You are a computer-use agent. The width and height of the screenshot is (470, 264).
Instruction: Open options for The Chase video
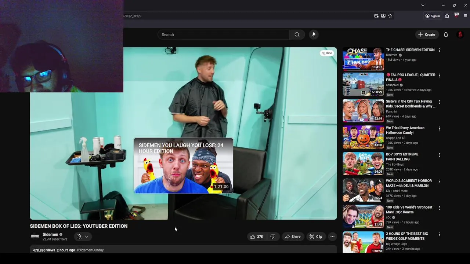pos(440,50)
